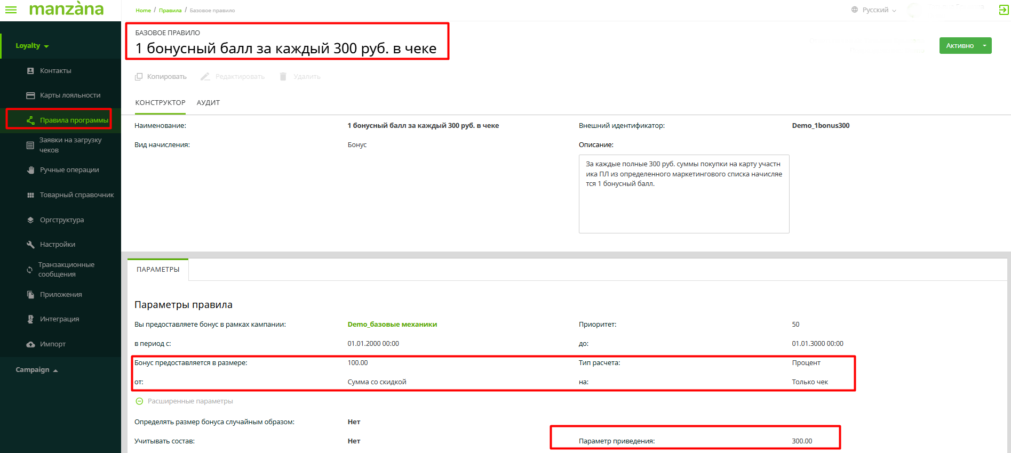
Task: Collapse the Расширенные параметры section
Action: (x=139, y=401)
